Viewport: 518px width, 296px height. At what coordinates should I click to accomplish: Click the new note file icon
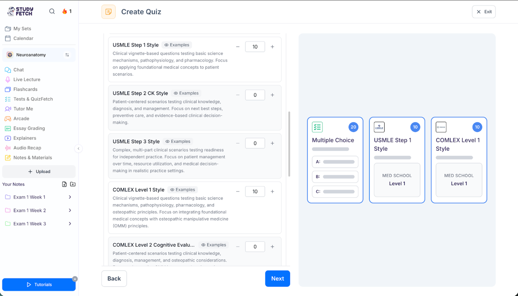pos(64,184)
